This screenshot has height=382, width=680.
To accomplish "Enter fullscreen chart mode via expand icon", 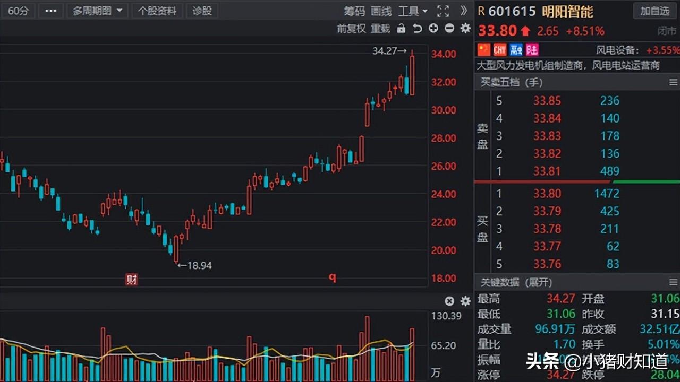I will click(443, 11).
